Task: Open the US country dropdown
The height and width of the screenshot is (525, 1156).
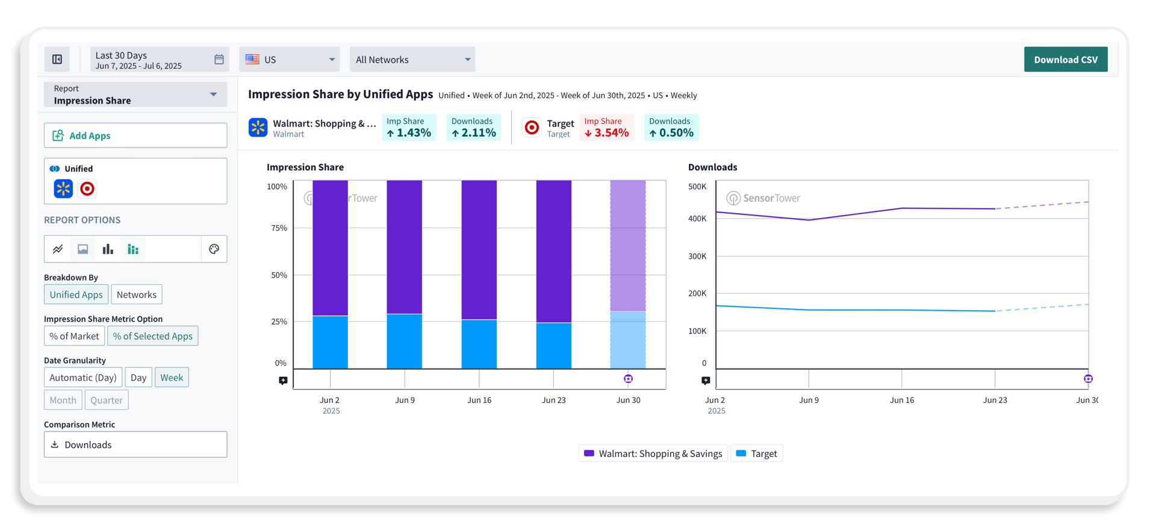Action: tap(290, 59)
